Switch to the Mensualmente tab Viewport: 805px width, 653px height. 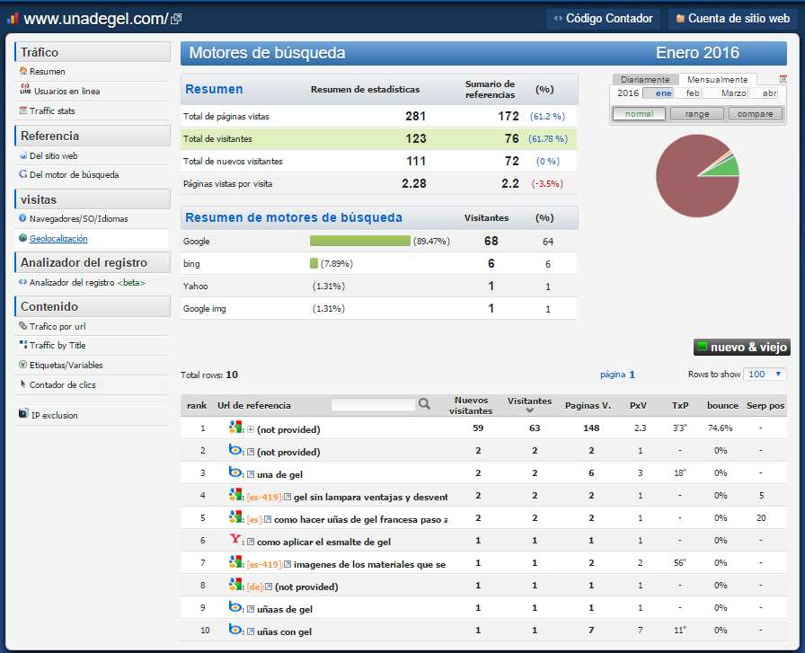coord(717,80)
